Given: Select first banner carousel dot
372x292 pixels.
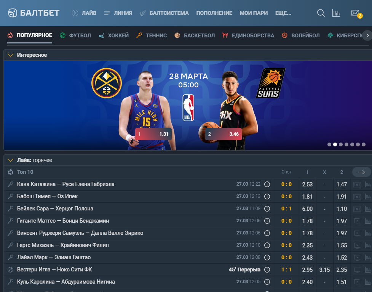Looking at the screenshot, I should point(329,144).
